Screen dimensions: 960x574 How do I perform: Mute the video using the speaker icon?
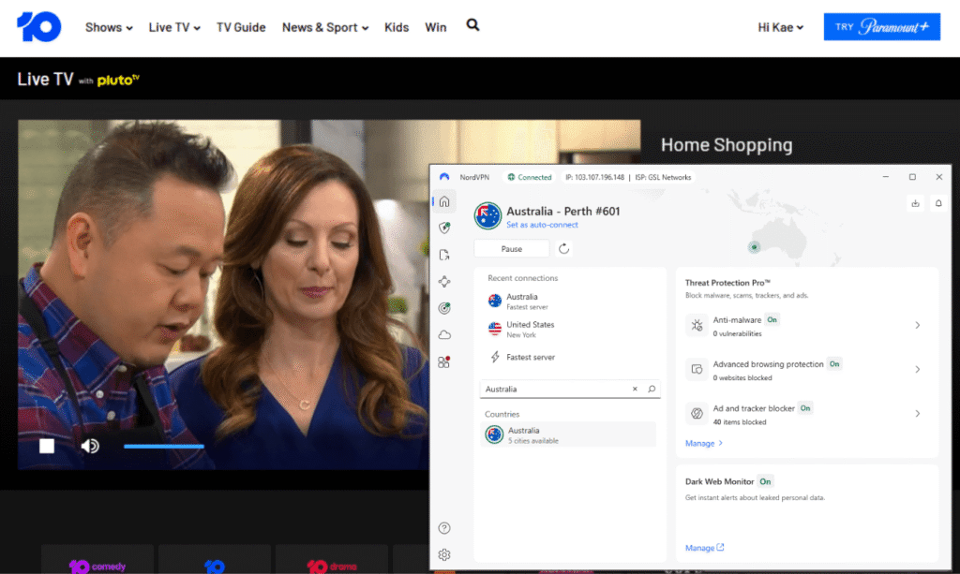[90, 445]
